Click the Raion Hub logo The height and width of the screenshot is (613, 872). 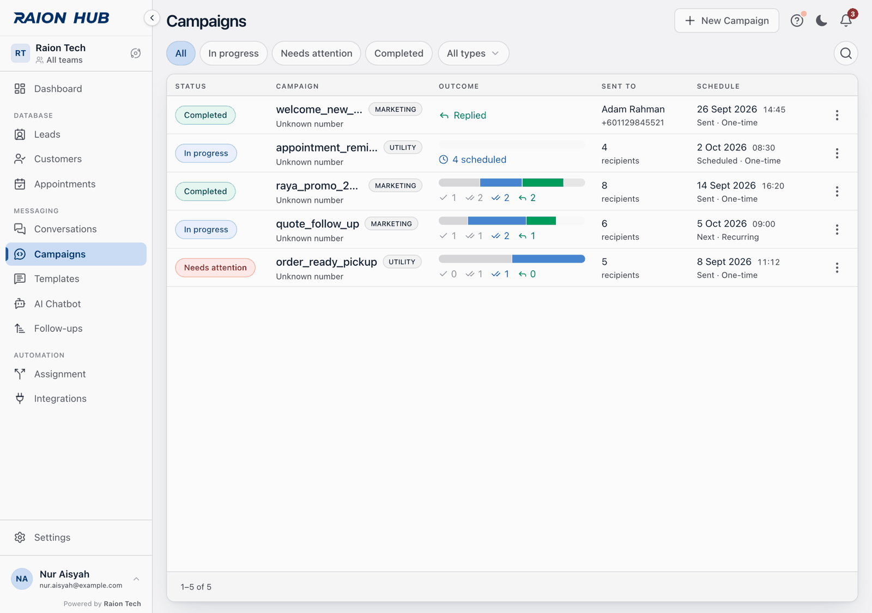coord(62,18)
